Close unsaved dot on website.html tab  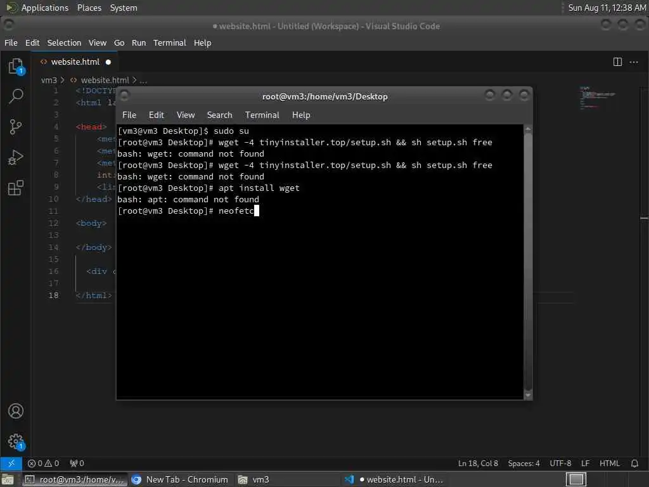(108, 62)
